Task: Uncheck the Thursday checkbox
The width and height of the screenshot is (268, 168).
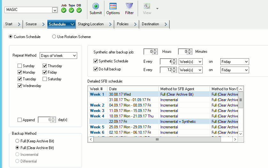Action: [x=45, y=66]
